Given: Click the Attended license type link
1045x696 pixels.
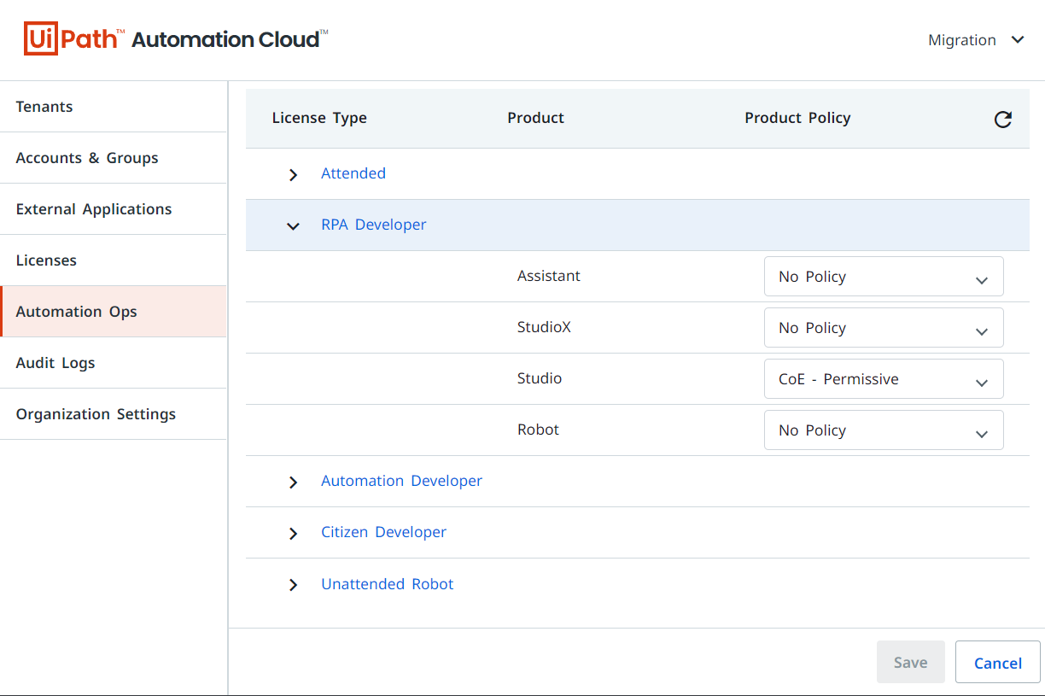Looking at the screenshot, I should [353, 173].
